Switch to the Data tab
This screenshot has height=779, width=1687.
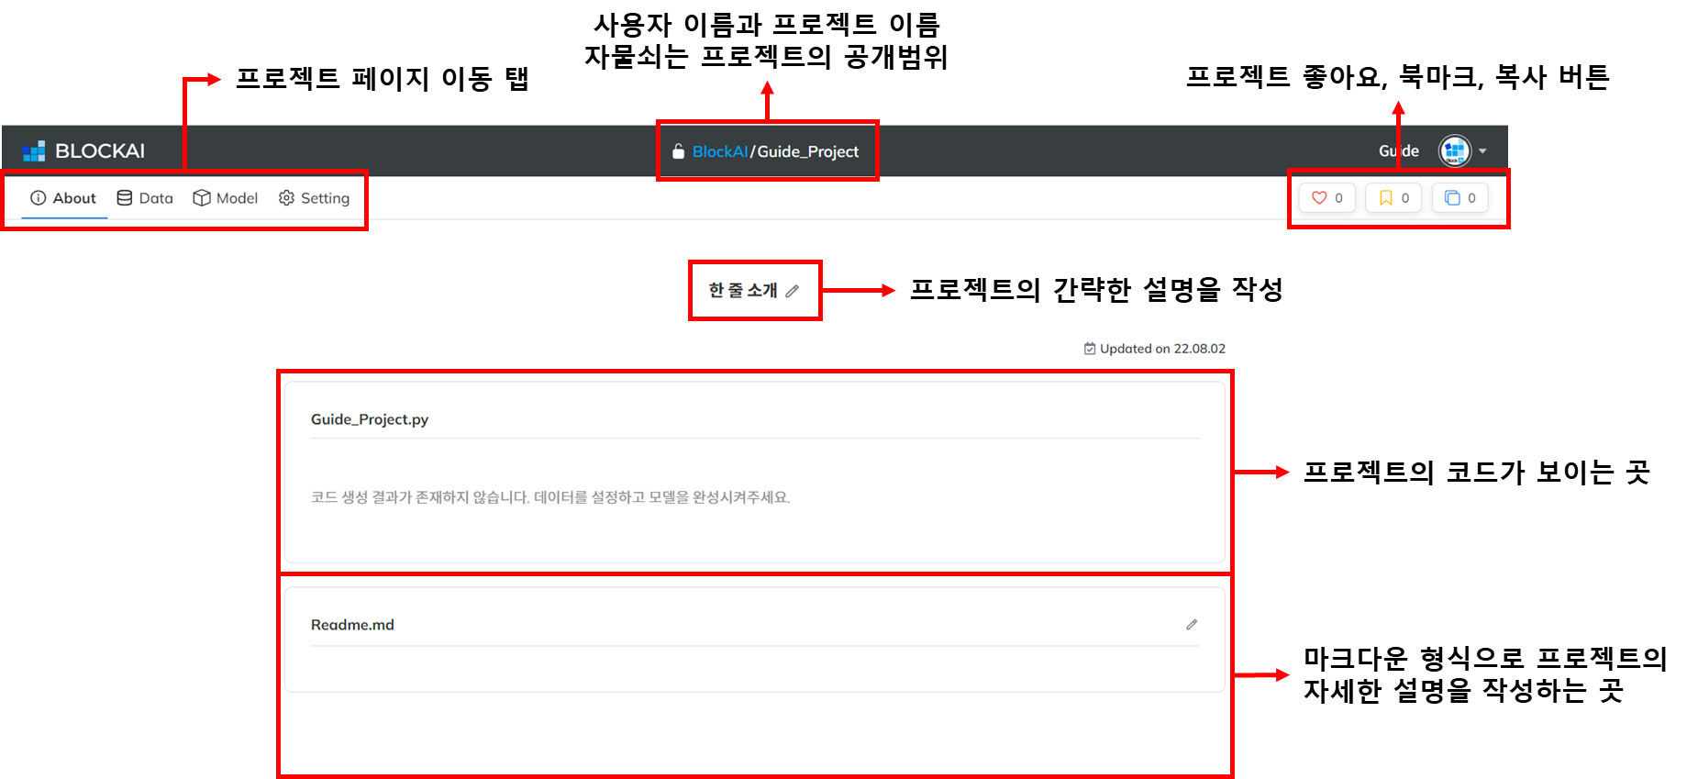(x=145, y=198)
